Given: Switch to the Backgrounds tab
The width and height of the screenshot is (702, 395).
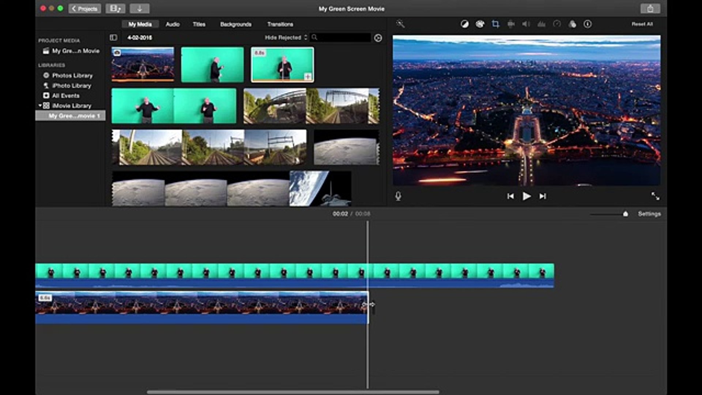Looking at the screenshot, I should click(235, 25).
